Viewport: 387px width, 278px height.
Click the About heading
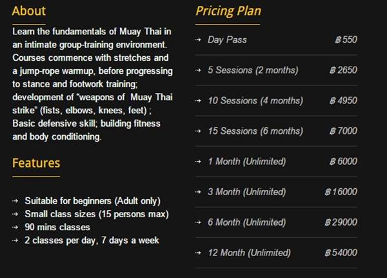(x=29, y=11)
